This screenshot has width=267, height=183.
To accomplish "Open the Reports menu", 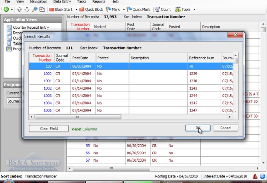I will click(99, 2).
